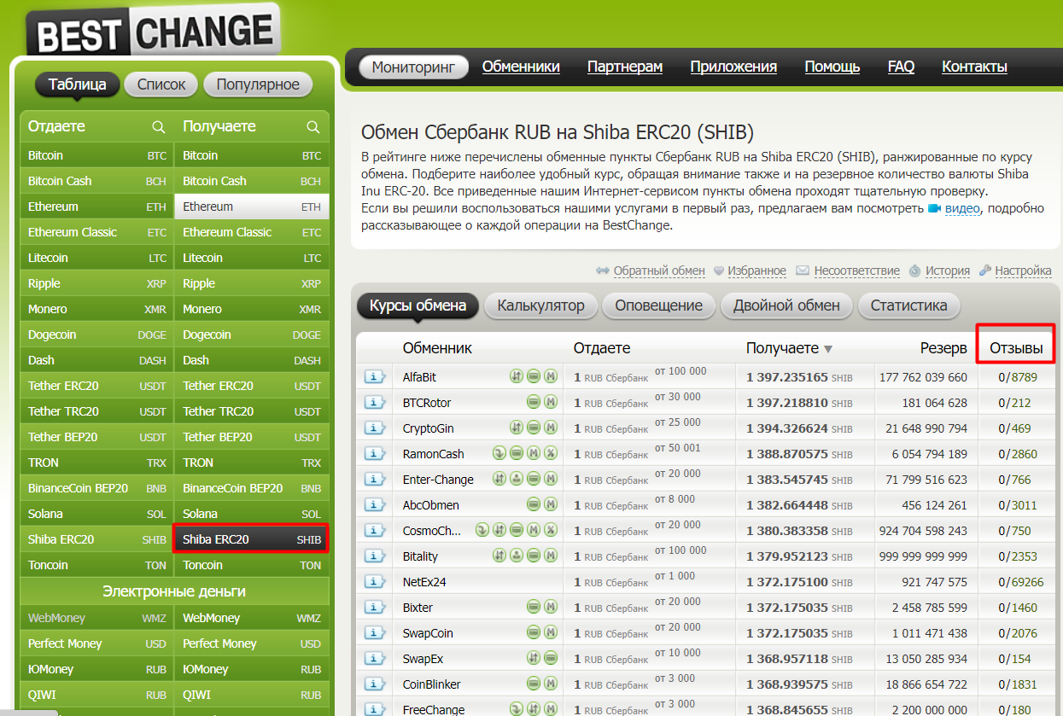
Task: Click the arrows badge in AlfaBit row
Action: [516, 377]
